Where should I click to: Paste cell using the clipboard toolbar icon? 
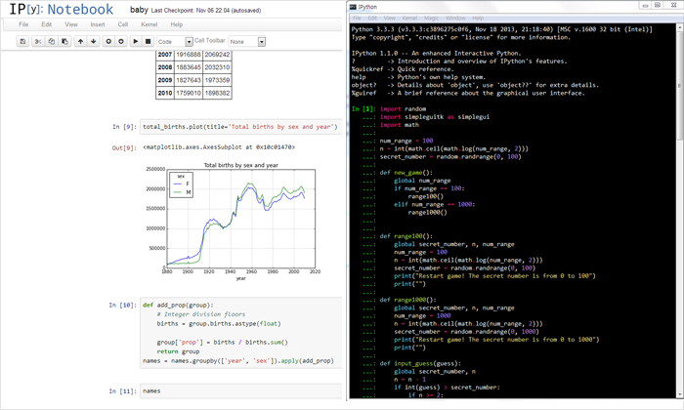tap(64, 41)
